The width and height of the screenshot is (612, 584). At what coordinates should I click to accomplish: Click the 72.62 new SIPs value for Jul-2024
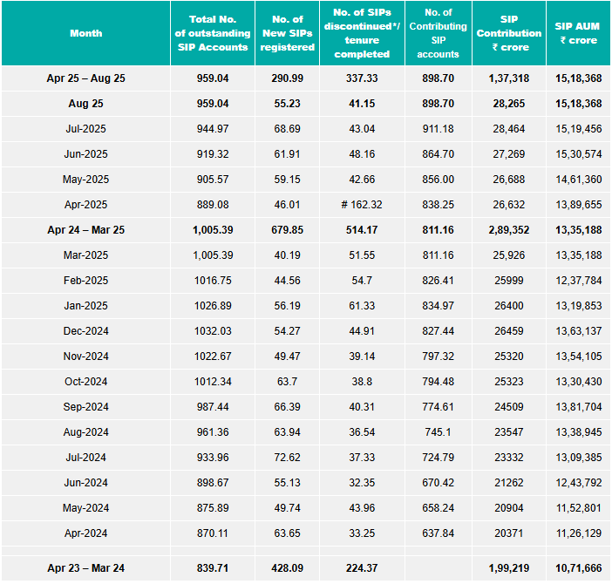[x=287, y=458]
